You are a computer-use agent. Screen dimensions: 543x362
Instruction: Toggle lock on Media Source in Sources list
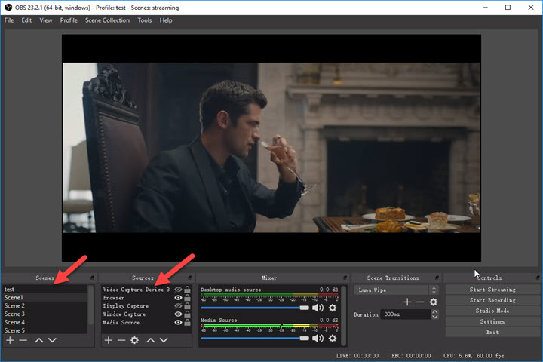(187, 323)
